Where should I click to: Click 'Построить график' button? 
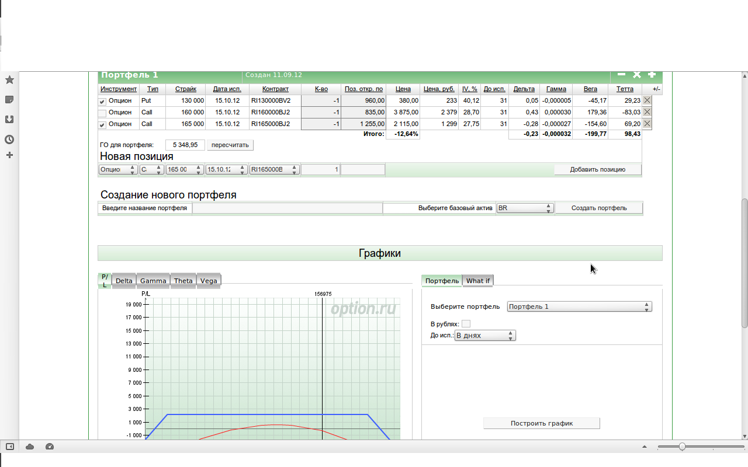pyautogui.click(x=542, y=423)
